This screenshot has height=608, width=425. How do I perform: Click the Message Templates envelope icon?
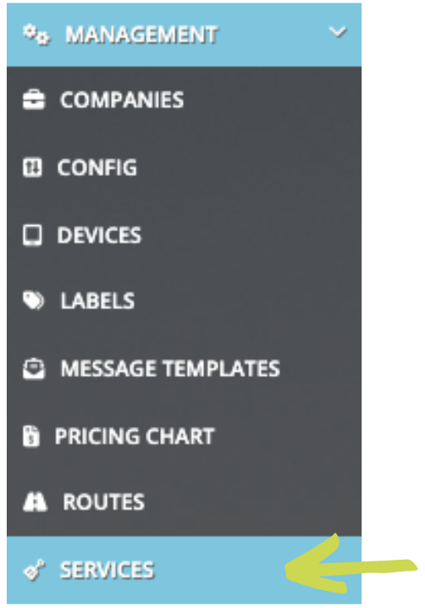34,368
